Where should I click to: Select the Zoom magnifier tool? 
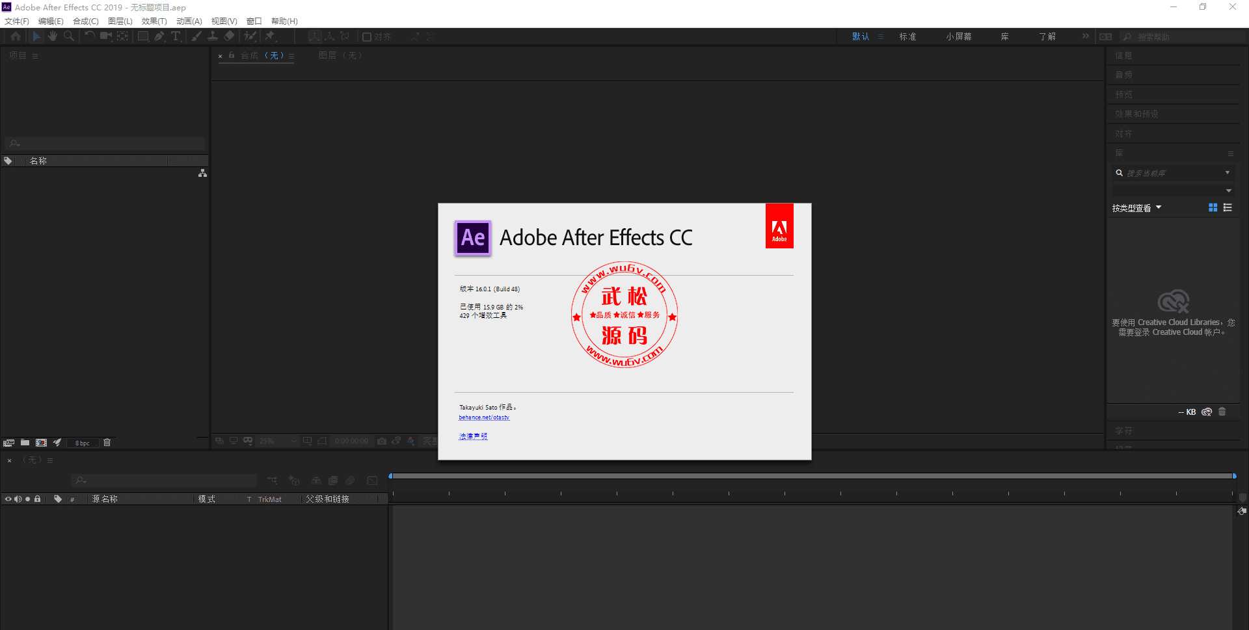(69, 36)
